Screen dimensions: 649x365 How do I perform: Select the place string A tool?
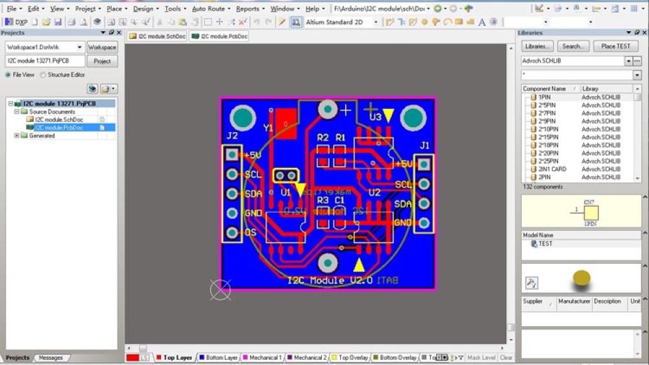coord(482,22)
